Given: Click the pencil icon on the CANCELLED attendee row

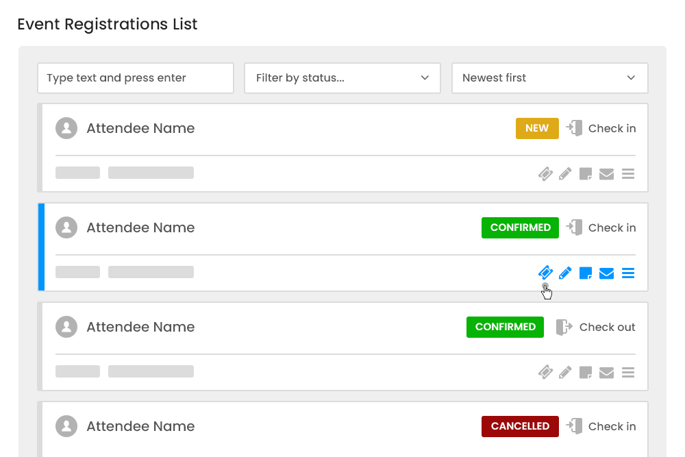Looking at the screenshot, I should pos(565,456).
